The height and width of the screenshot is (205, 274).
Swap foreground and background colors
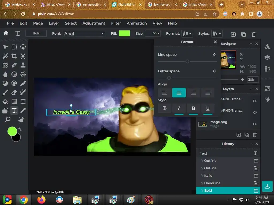pyautogui.click(x=20, y=130)
